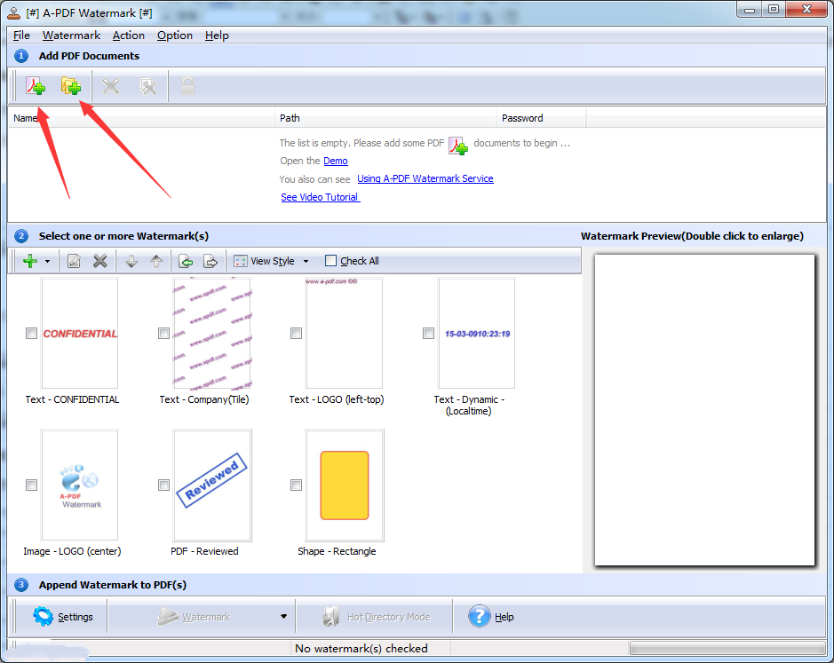Click the Add PDF file icon
This screenshot has width=834, height=663.
tap(36, 85)
